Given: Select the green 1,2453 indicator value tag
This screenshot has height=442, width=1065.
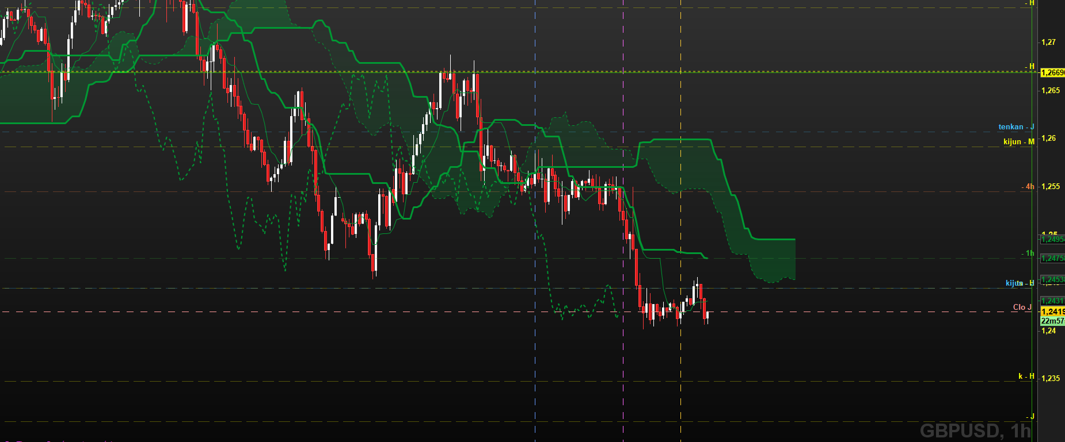Looking at the screenshot, I should (x=1052, y=279).
